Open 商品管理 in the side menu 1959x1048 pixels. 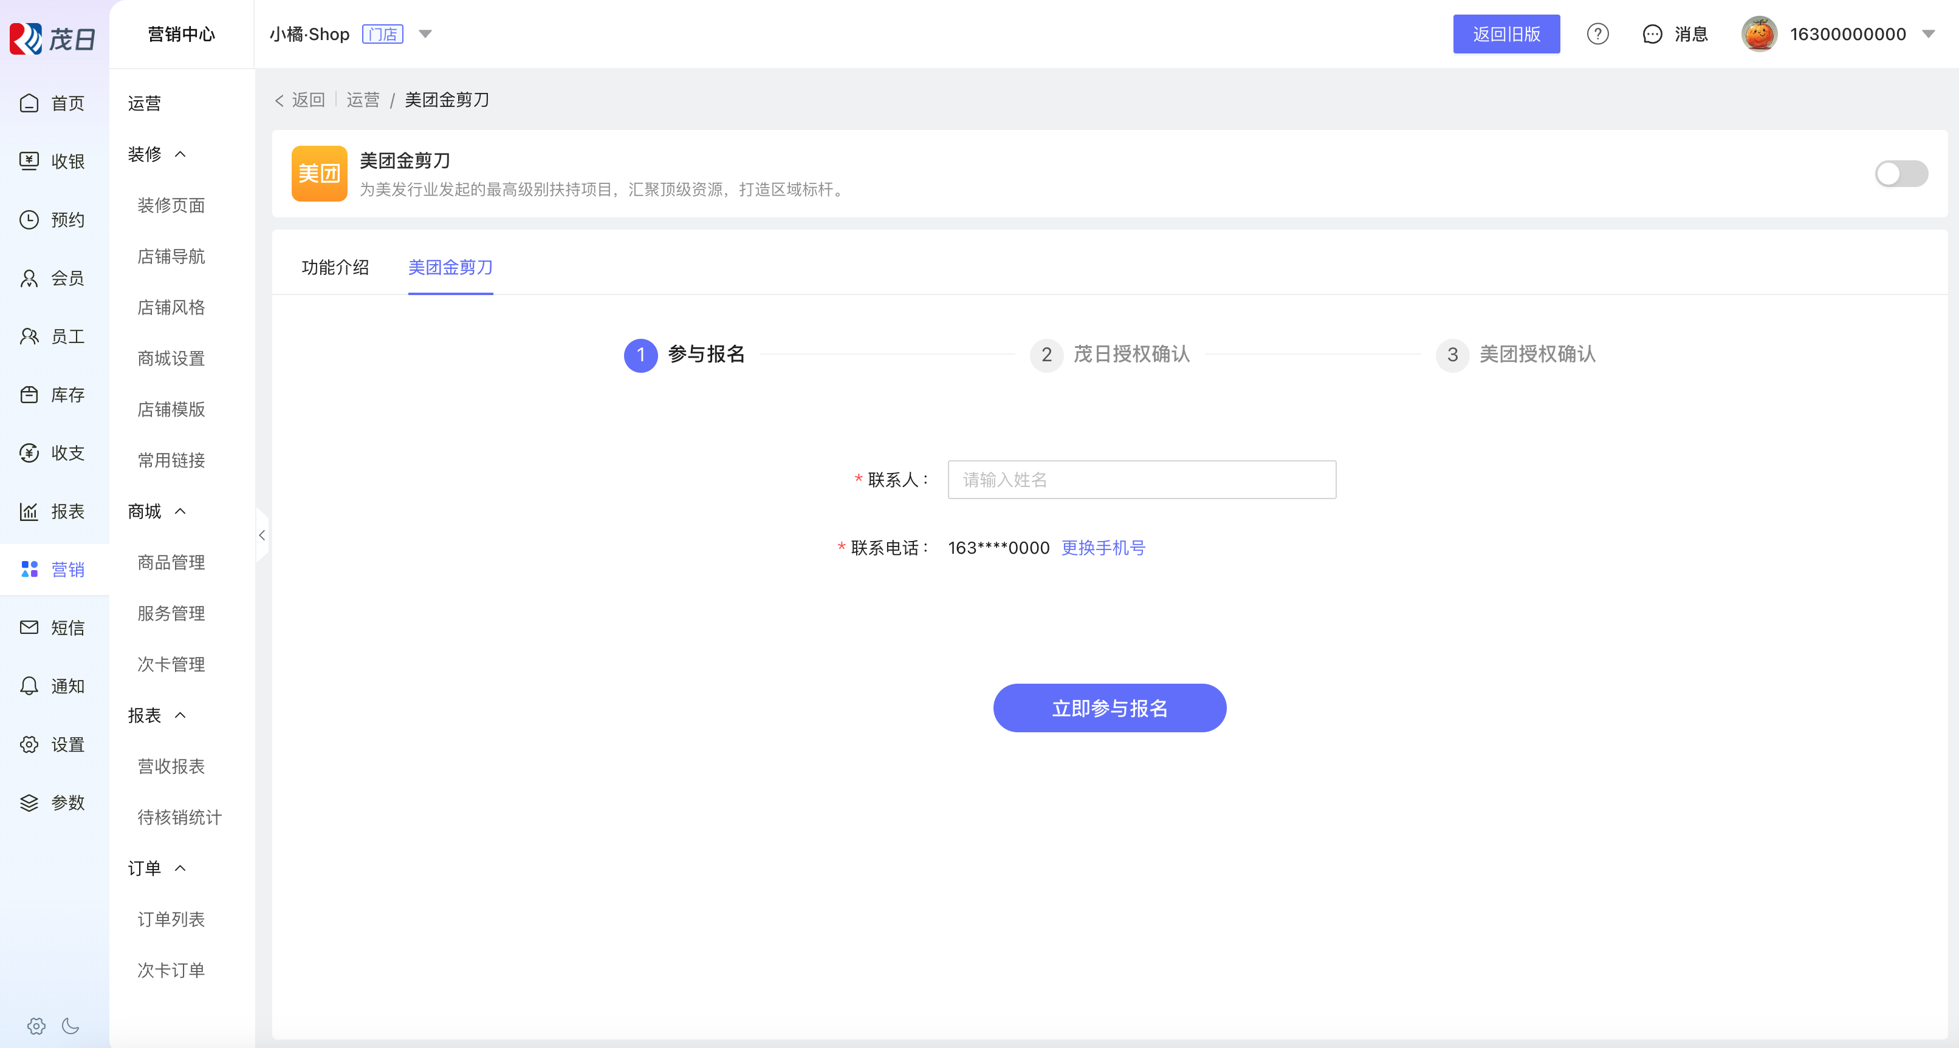(x=171, y=562)
